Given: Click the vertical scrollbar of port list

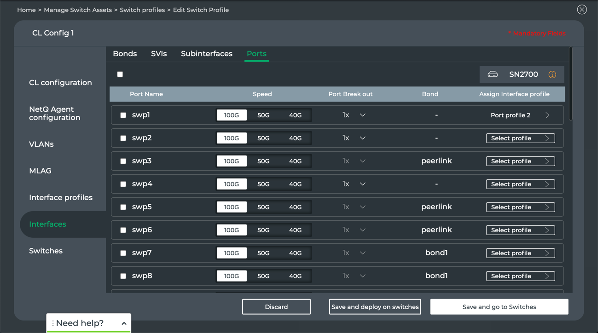Looking at the screenshot, I should 571,84.
